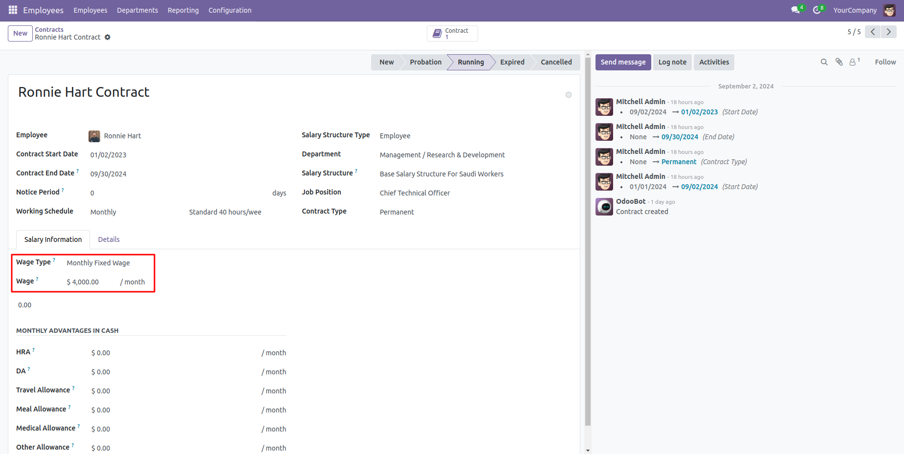The image size is (904, 454).
Task: Open the Reporting menu
Action: pos(183,10)
